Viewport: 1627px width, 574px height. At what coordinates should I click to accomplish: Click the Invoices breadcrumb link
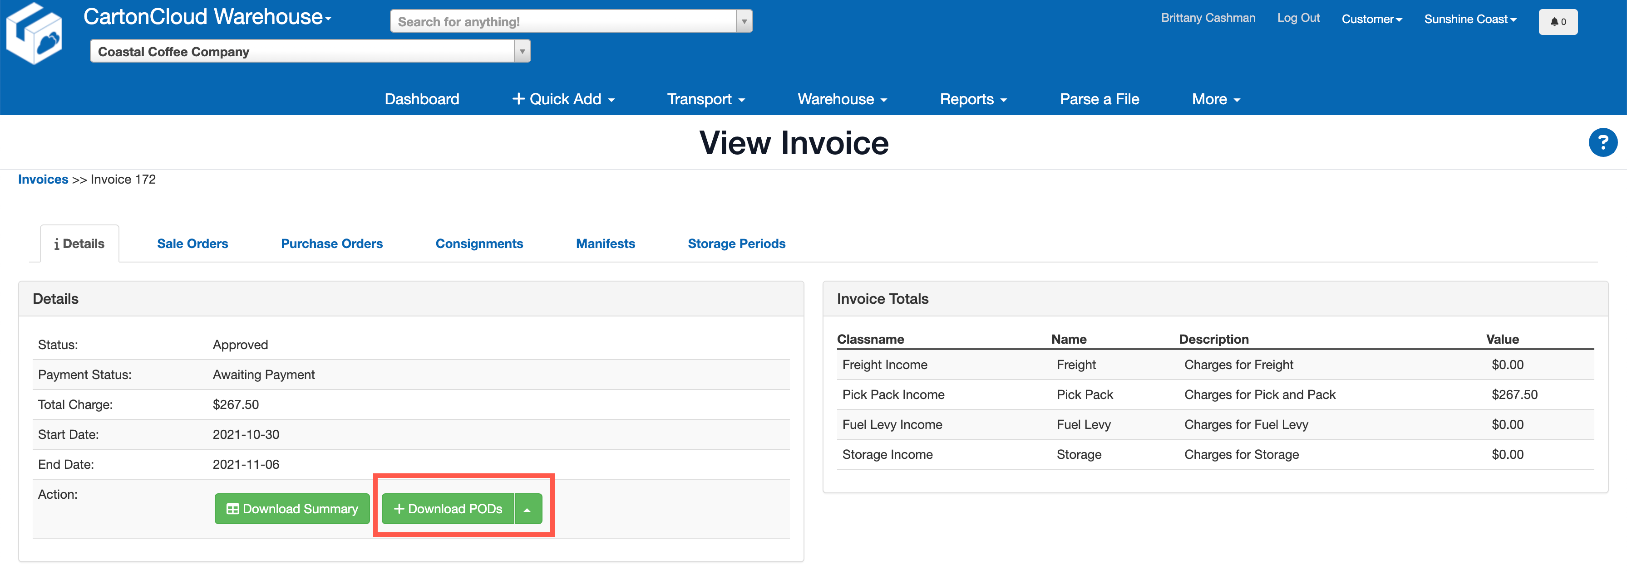point(43,179)
